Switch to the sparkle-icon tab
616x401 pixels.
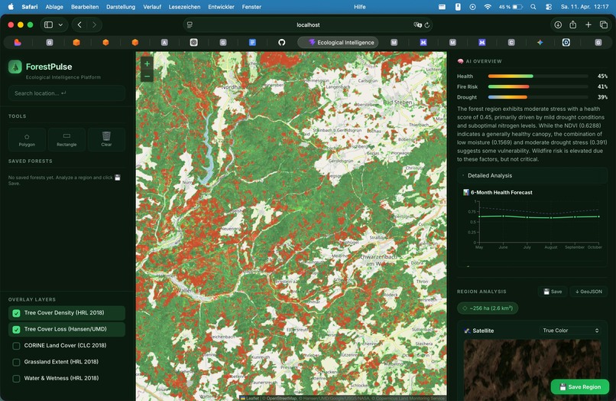click(x=540, y=43)
